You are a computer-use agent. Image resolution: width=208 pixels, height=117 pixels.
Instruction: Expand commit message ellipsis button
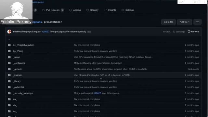click(x=89, y=32)
